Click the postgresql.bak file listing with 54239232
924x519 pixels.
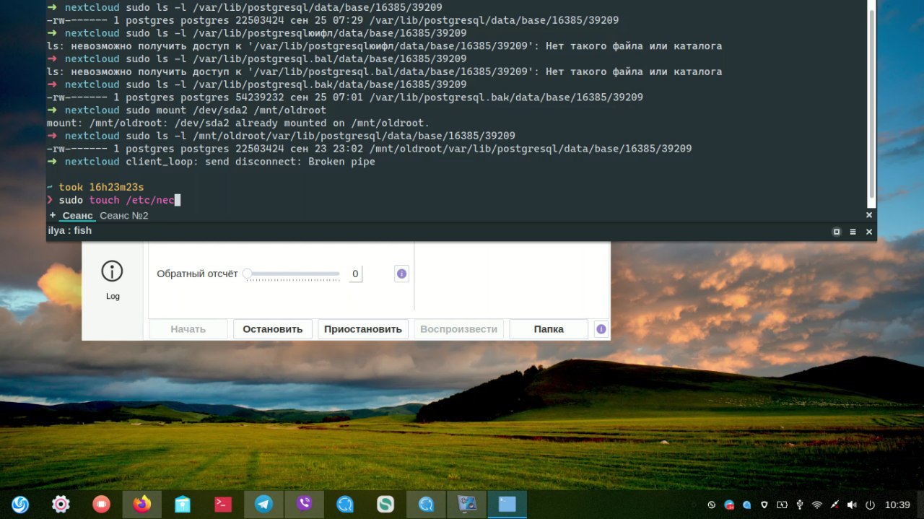(345, 97)
